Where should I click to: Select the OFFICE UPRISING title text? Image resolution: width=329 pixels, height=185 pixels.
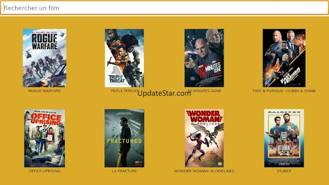44,171
